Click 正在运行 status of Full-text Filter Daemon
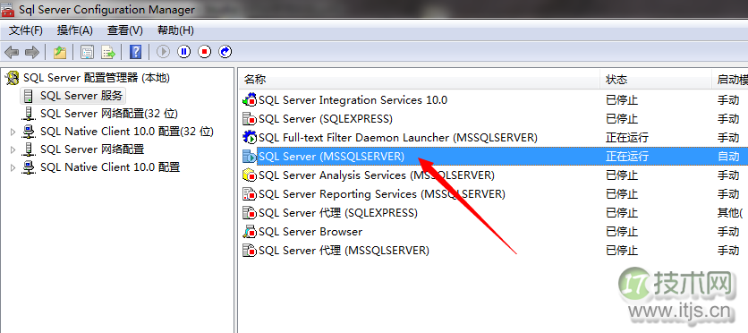 point(627,138)
